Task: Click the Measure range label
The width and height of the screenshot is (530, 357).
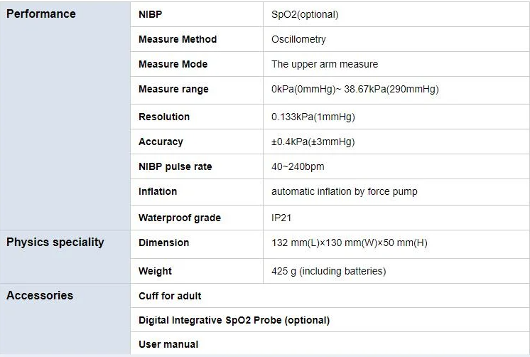Action: [x=173, y=90]
